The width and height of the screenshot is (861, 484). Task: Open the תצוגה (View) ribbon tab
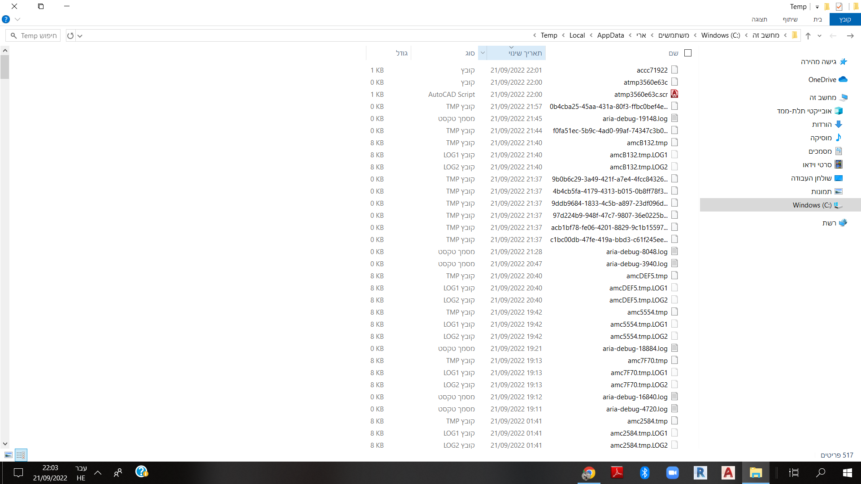759,19
